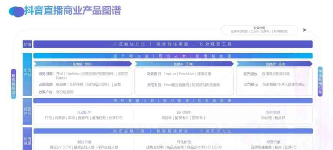Click the 高效直引 label

point(154,74)
